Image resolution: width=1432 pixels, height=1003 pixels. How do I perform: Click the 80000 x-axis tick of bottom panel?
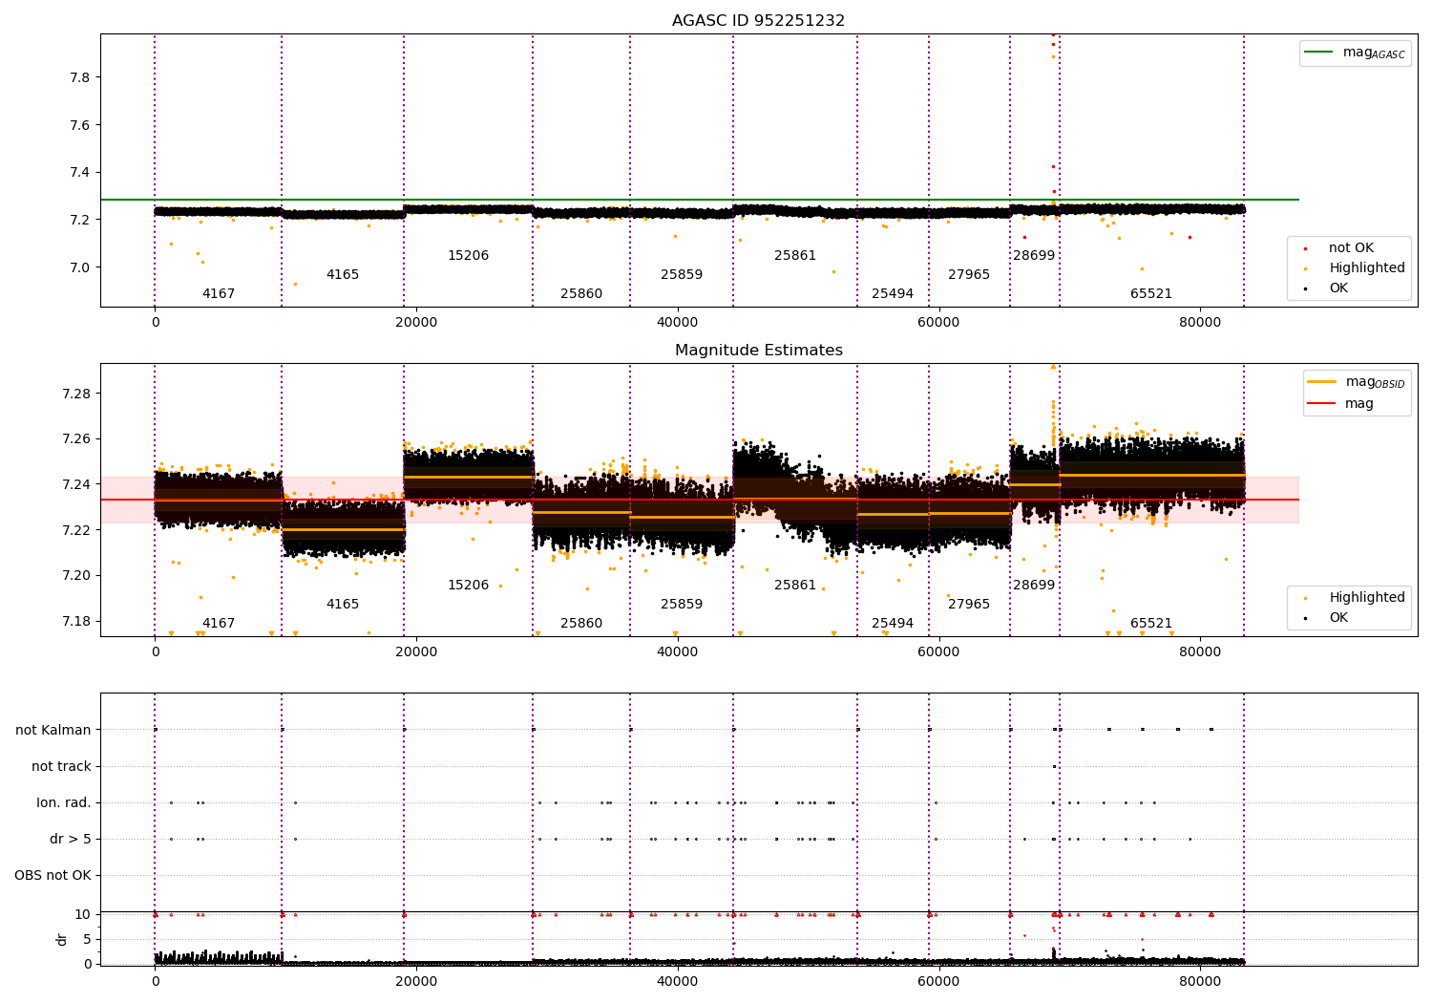[x=1200, y=981]
